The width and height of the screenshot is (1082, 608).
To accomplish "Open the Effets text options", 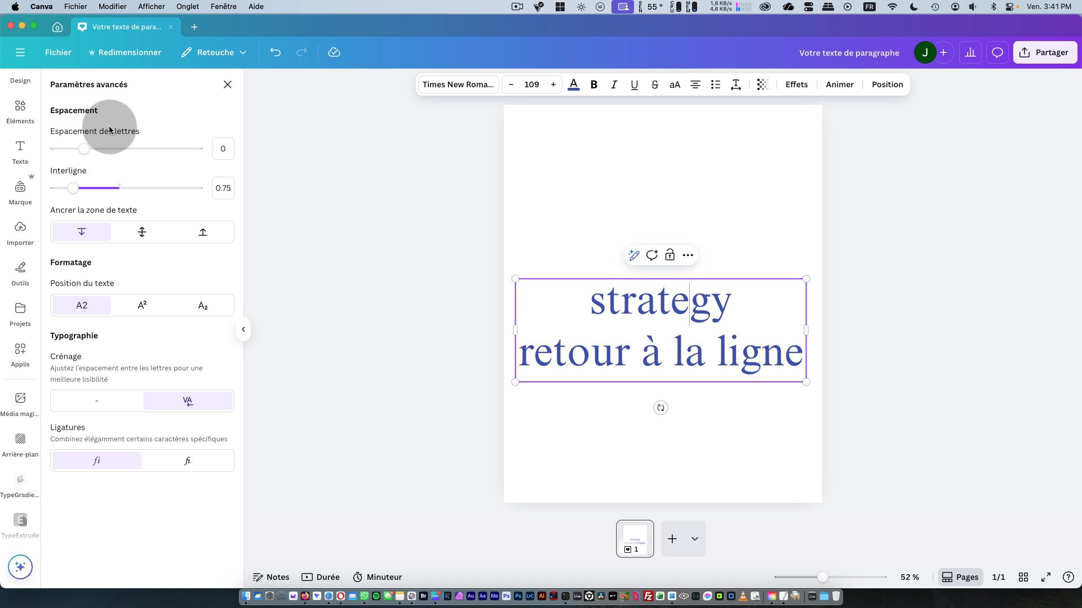I will [x=796, y=84].
